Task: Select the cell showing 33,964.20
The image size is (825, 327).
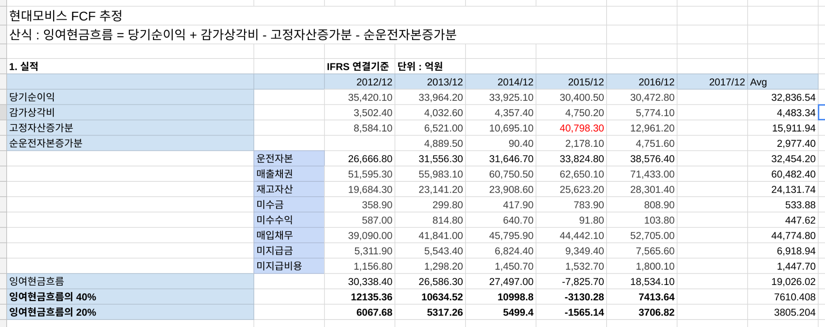Action: 430,97
